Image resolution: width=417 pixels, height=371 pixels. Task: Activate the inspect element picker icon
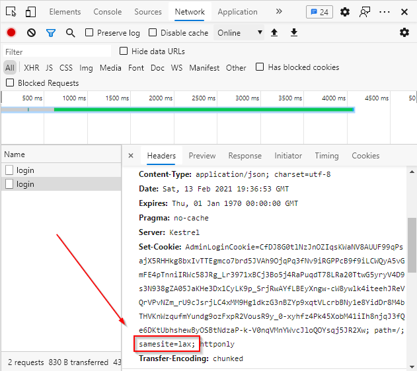click(11, 12)
